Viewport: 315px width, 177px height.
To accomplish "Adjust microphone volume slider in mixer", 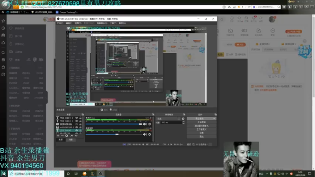I will 114,124.
